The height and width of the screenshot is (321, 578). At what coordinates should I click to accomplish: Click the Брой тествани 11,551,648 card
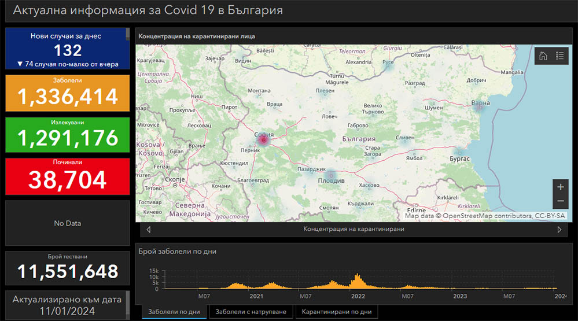(x=68, y=268)
